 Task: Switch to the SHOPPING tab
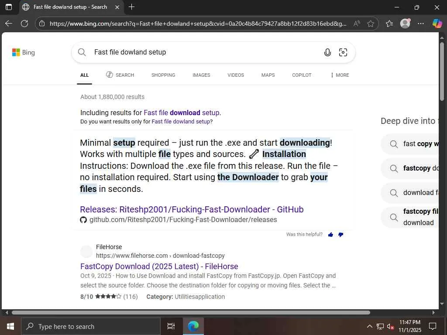click(163, 75)
